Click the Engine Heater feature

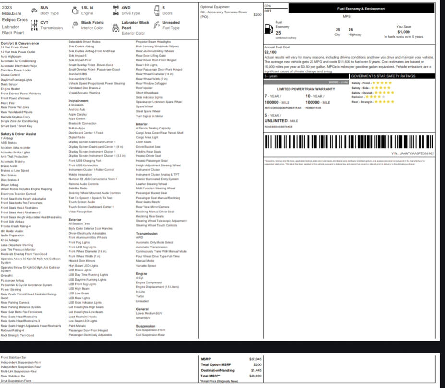[x=11, y=89]
